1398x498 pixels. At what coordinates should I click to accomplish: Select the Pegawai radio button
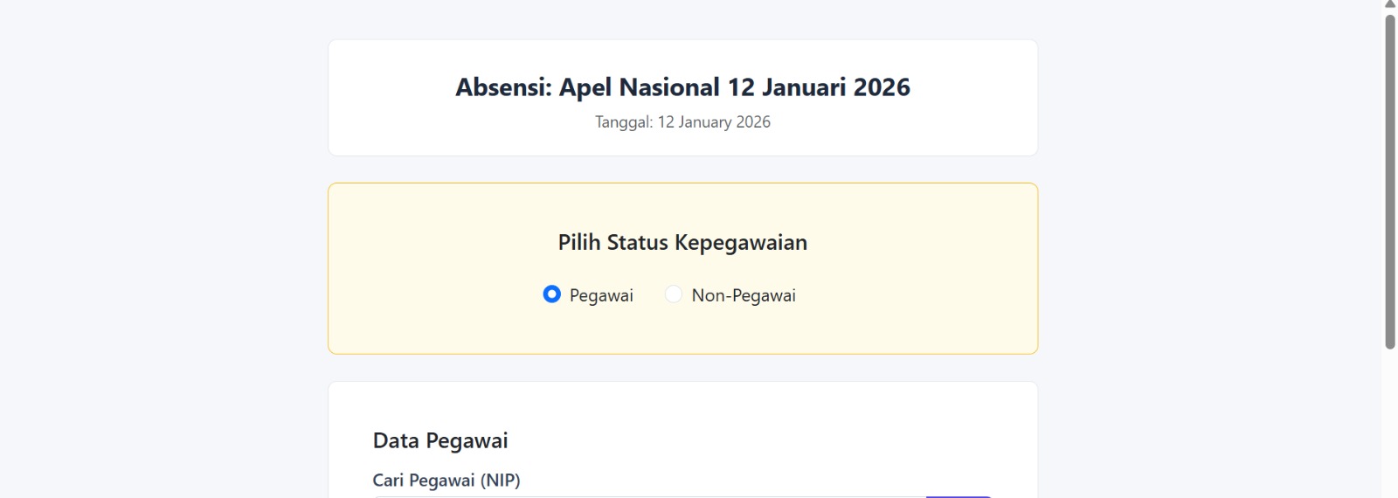coord(551,294)
